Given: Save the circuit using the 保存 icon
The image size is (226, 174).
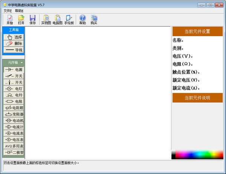Looking at the screenshot, I should (x=33, y=20).
